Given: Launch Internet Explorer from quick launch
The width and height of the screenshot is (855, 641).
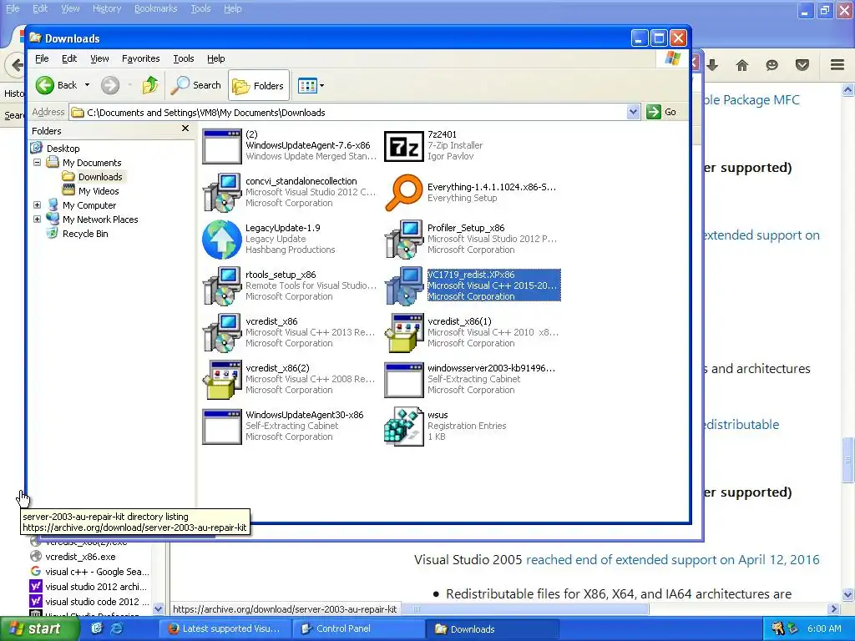Looking at the screenshot, I should [x=117, y=628].
